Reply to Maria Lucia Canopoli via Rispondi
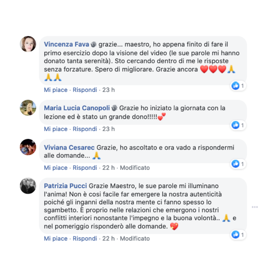Viewport: 280px width, 280px height. pyautogui.click(x=85, y=129)
